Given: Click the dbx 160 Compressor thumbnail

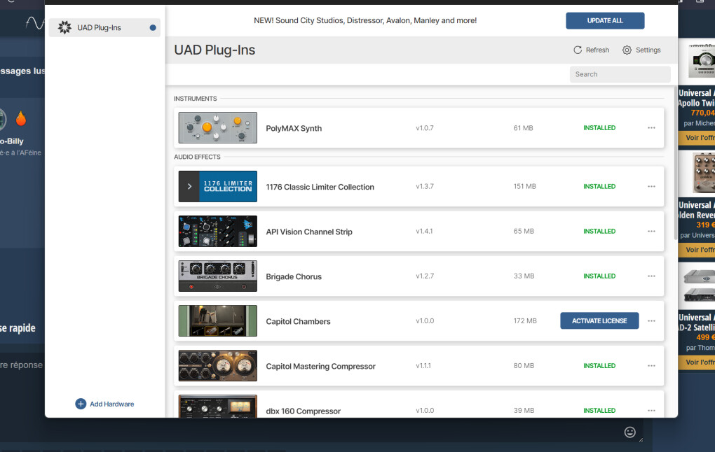Looking at the screenshot, I should [217, 406].
